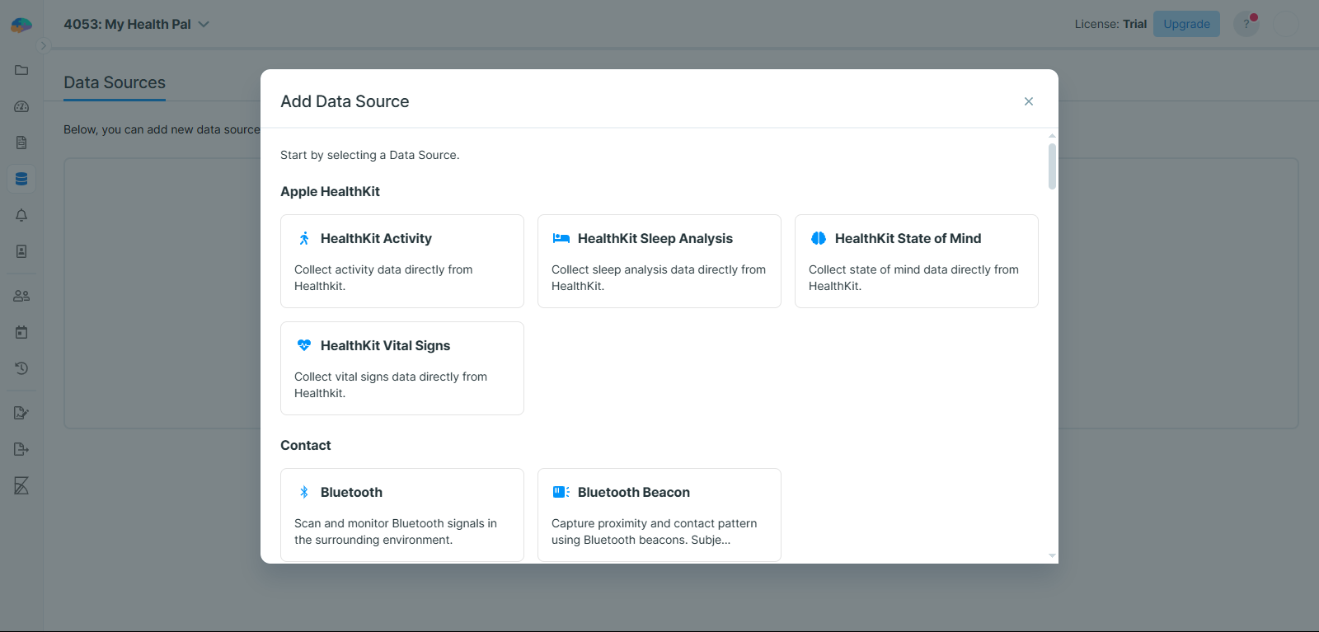Screen dimensions: 1319x632
Task: Click the Bluetooth symbol icon
Action: pos(304,492)
